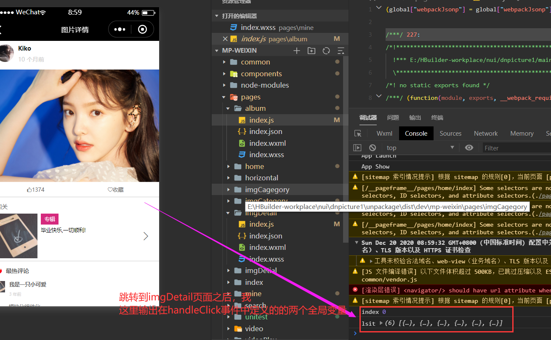Click the right chevron on album row
The height and width of the screenshot is (340, 551).
click(146, 236)
